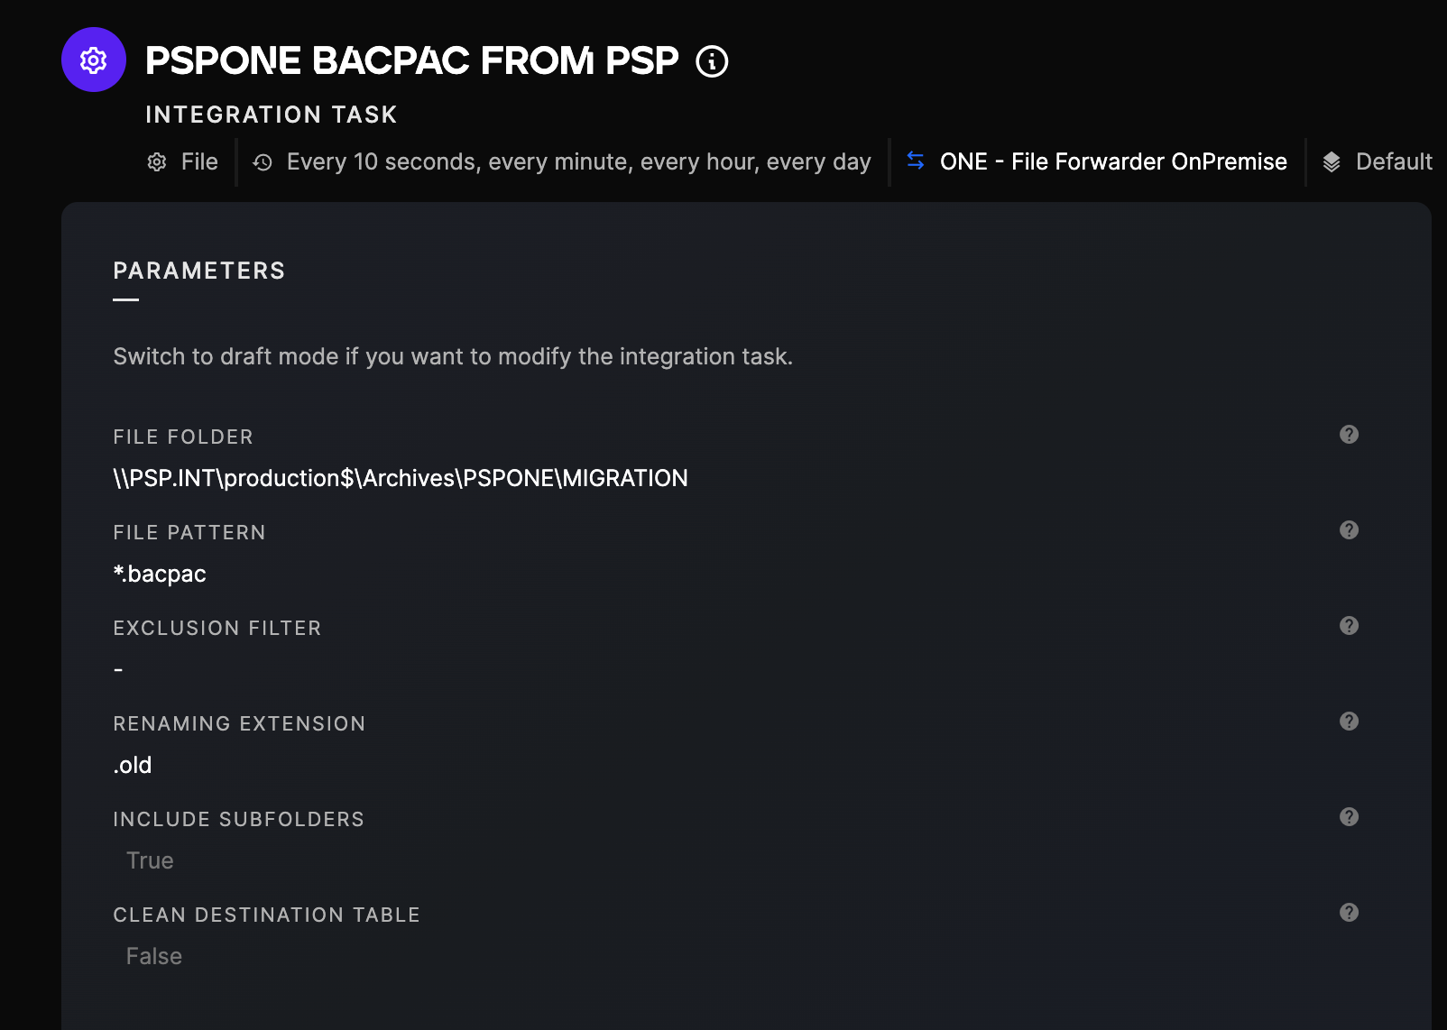Click the schedule clock history icon

263,162
